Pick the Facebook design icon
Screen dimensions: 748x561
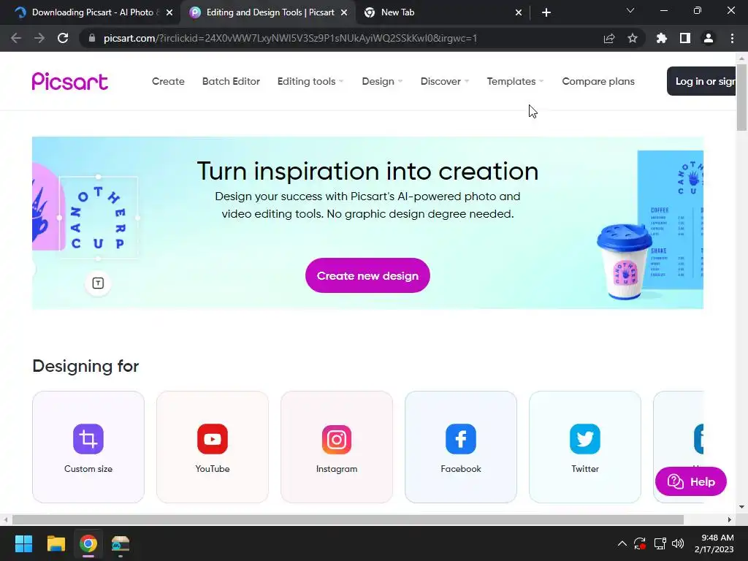coord(461,439)
